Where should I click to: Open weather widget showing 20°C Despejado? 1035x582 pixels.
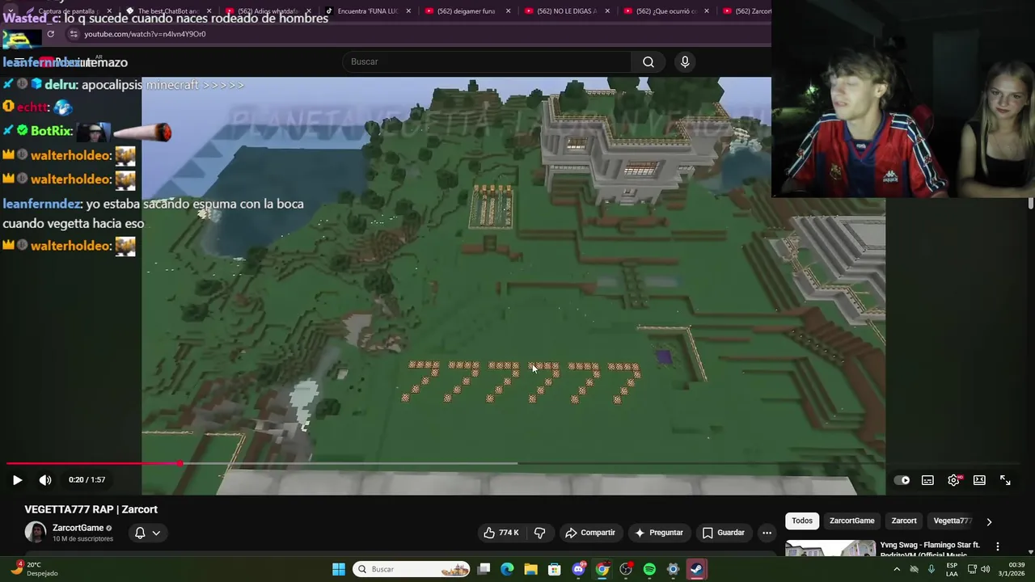[x=32, y=569]
